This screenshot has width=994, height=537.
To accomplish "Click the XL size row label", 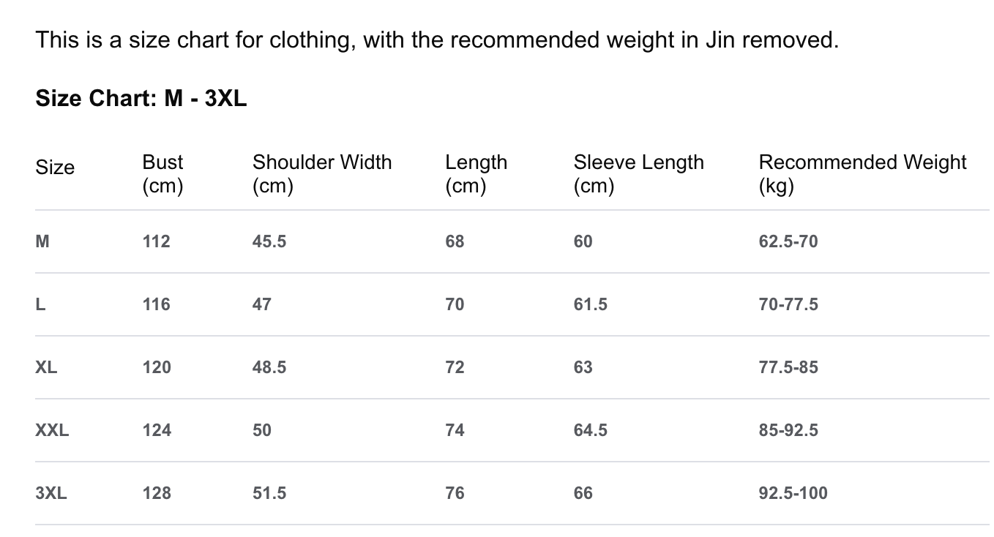I will (46, 367).
